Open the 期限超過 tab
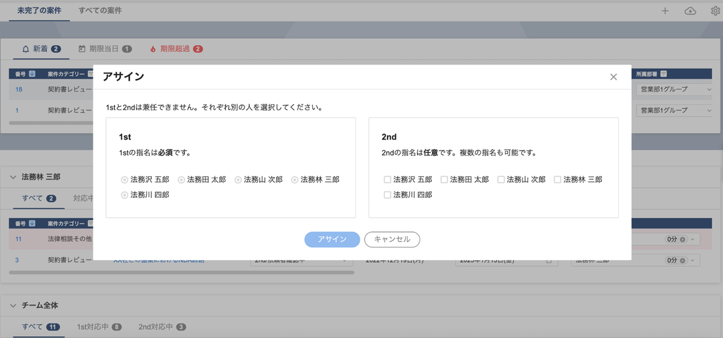This screenshot has width=723, height=338. [x=176, y=49]
